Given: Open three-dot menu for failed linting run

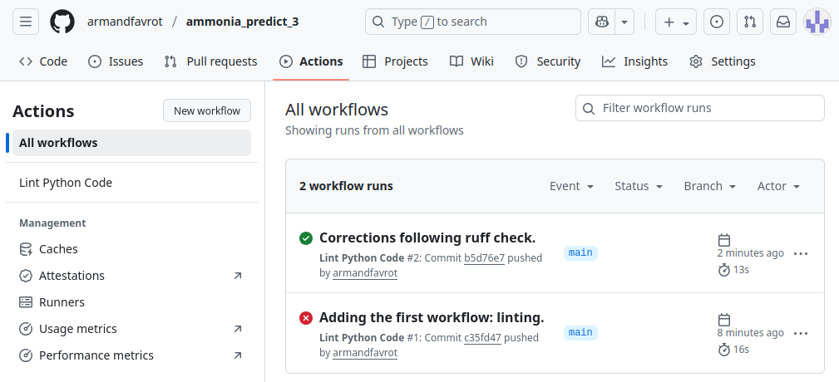Looking at the screenshot, I should tap(801, 333).
